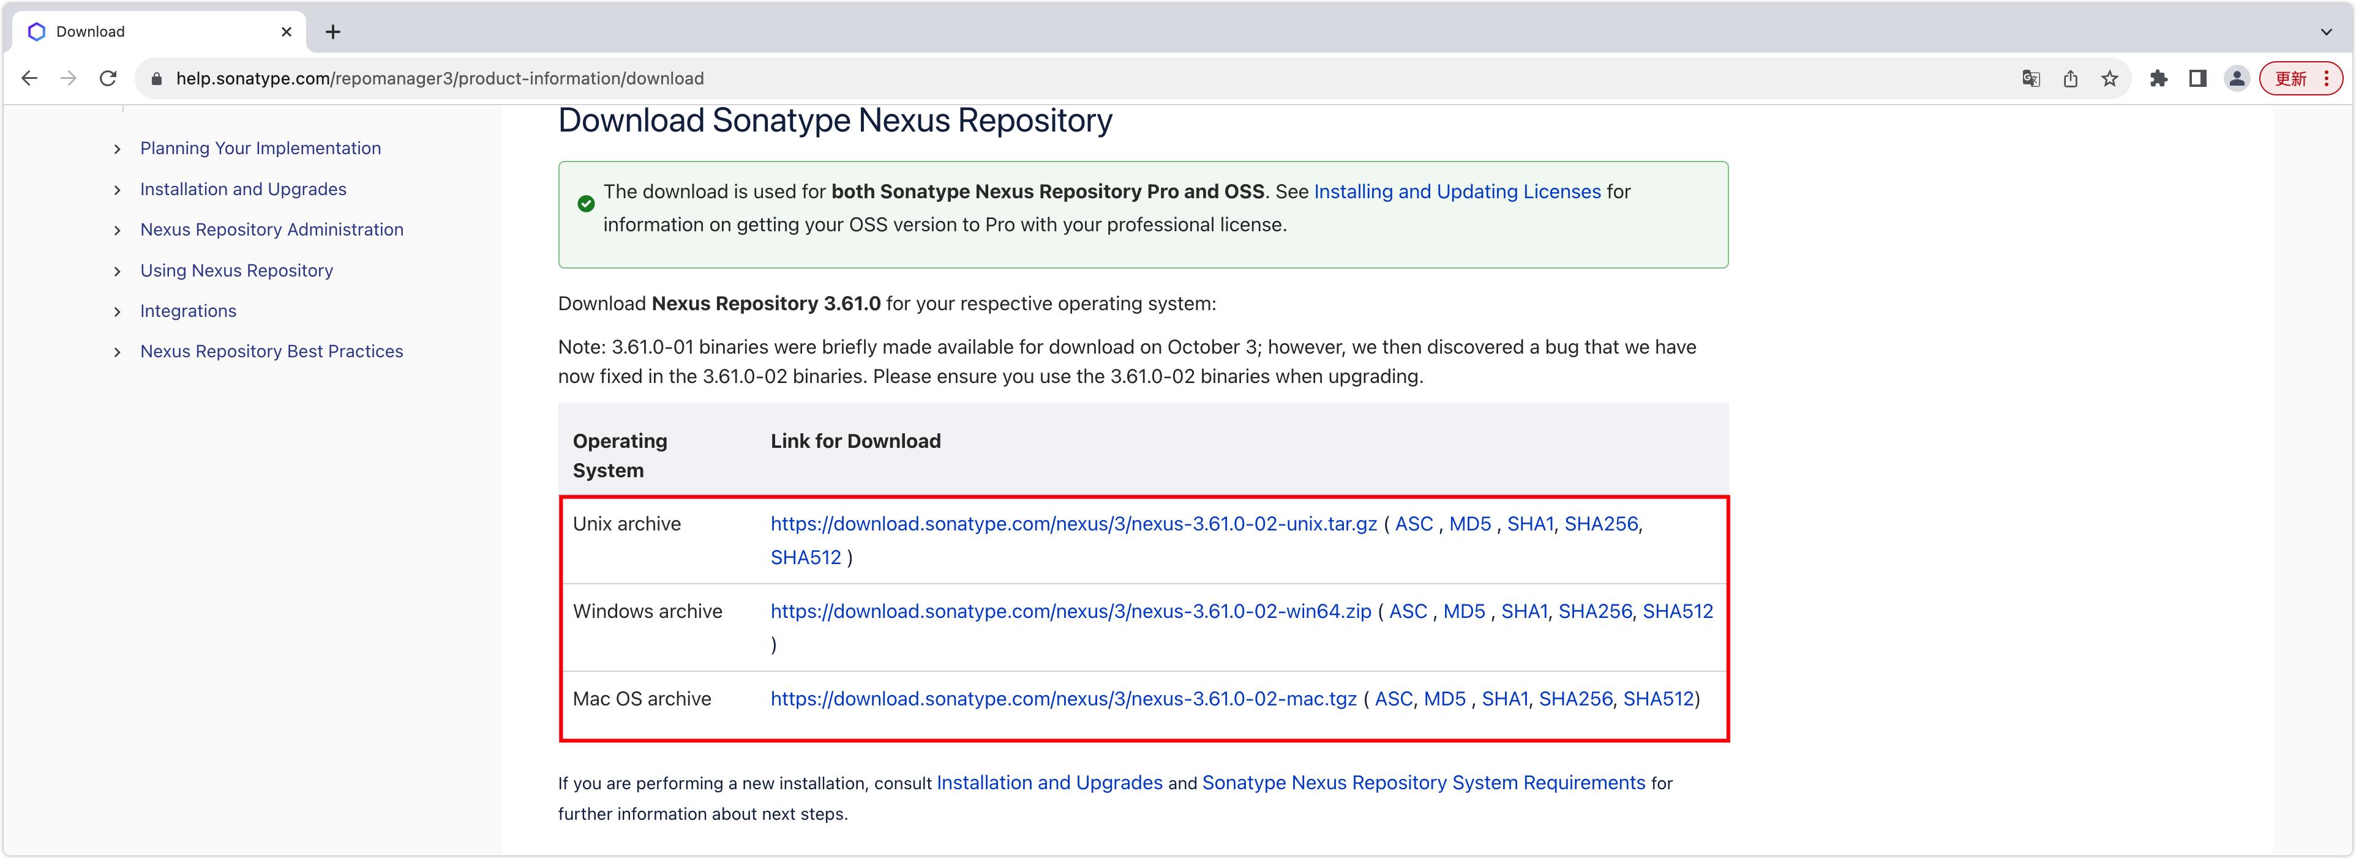
Task: Expand Installation and Upgrades chevron
Action: pos(117,190)
